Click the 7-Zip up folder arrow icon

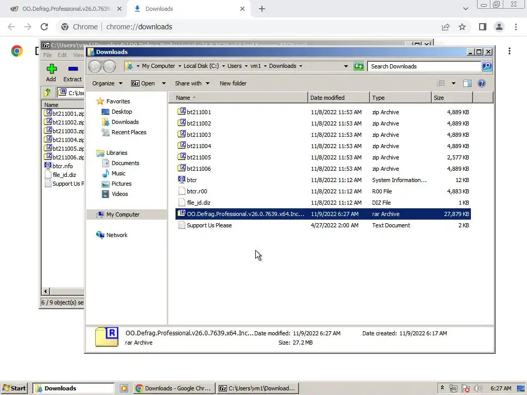pos(47,93)
